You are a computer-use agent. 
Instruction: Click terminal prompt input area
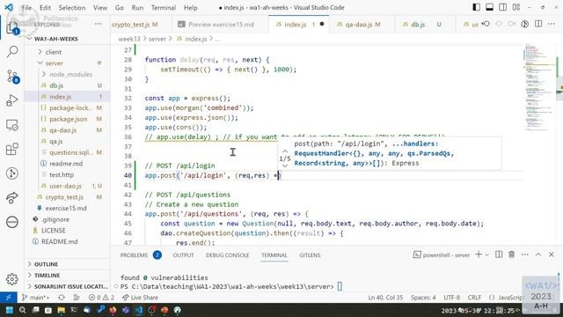340,286
